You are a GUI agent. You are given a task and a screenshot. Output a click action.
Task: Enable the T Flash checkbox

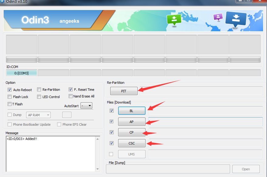coord(9,104)
